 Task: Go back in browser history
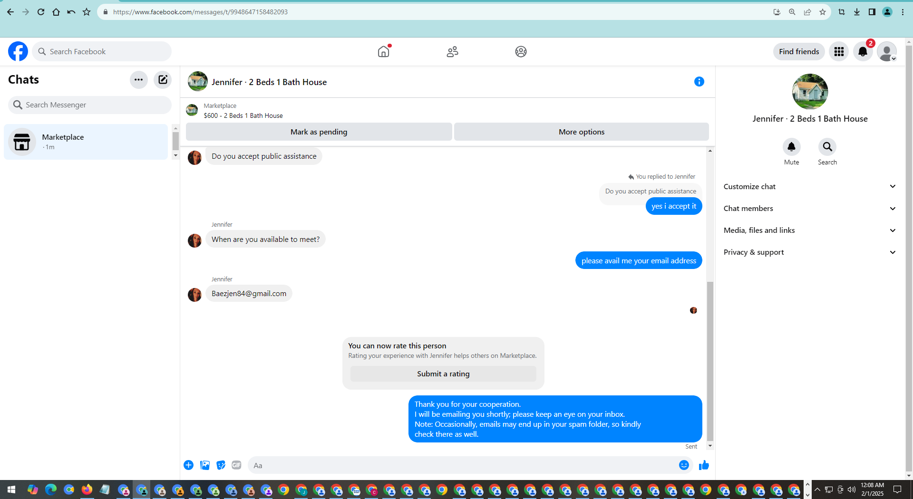pos(10,12)
